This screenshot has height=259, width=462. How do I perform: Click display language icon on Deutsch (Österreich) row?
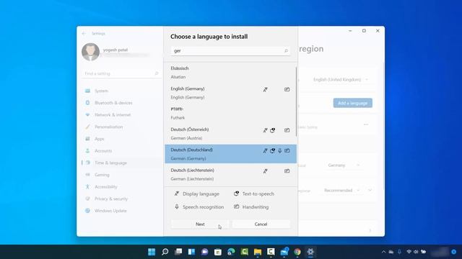tap(265, 130)
